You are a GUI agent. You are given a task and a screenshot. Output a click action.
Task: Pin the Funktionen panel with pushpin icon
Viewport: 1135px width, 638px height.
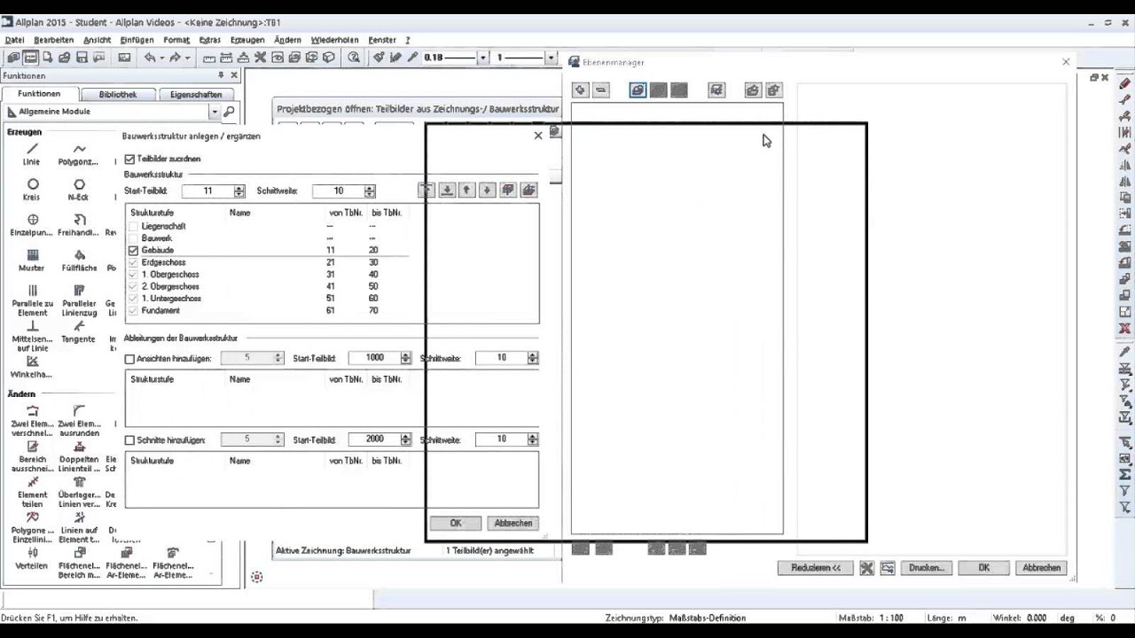221,75
